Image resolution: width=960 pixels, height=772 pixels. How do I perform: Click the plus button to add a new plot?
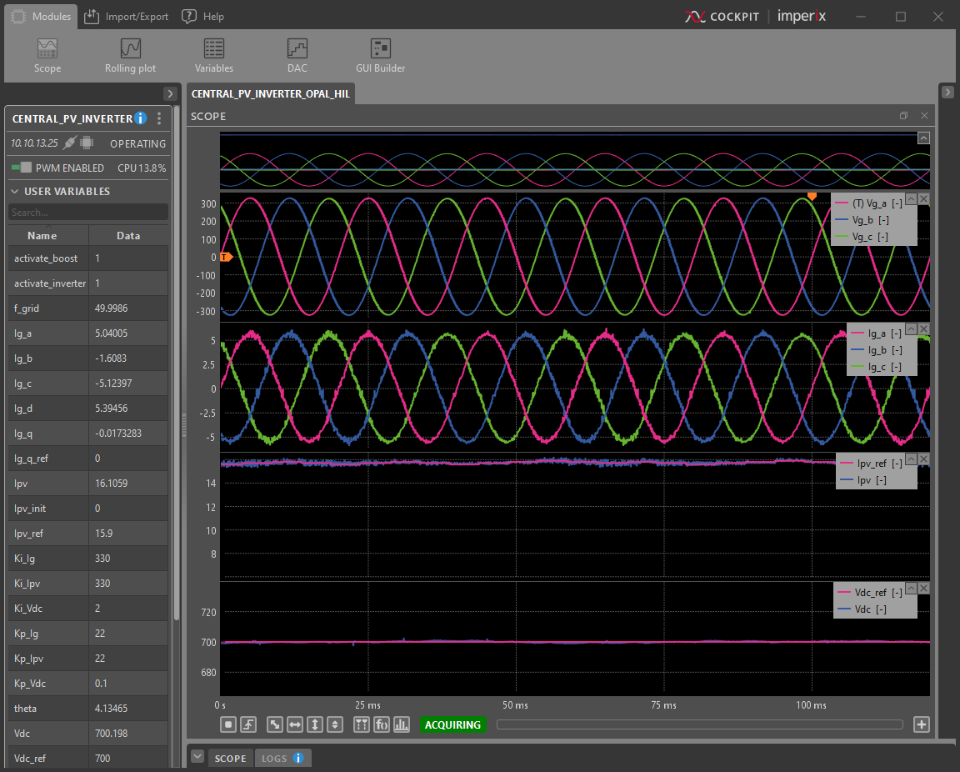921,724
